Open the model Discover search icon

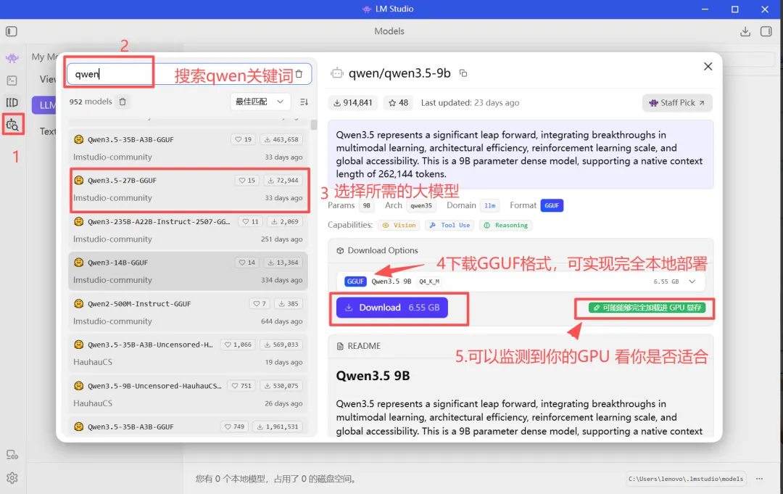click(x=12, y=124)
